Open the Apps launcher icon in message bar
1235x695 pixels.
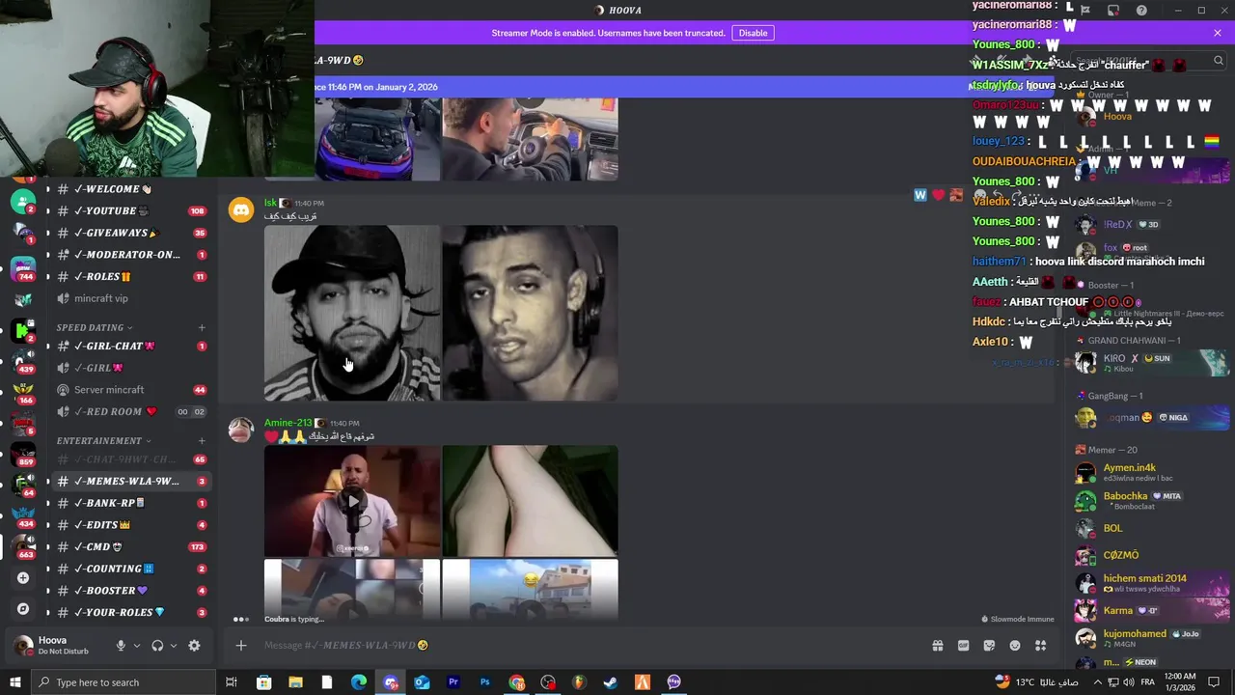(1041, 646)
